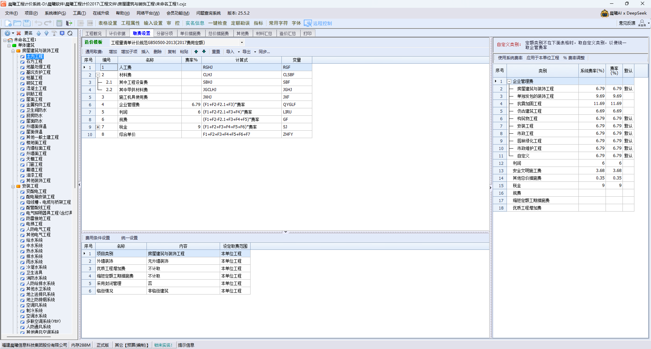This screenshot has height=349, width=651.
Task: Click the hammer tool icon
Action: [x=54, y=33]
